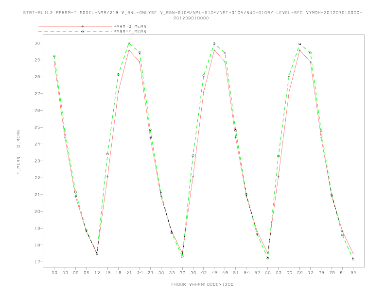Screen dimensions: 385x297
Task: Click the x-axis tick label 75
Action: pos(321,273)
